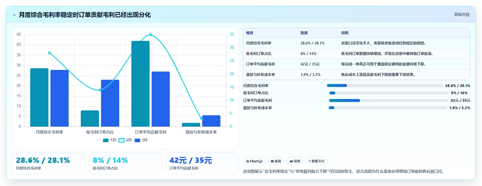Click the note starting 每完成一单真正可用于
The width and height of the screenshot is (482, 186).
coord(384,64)
